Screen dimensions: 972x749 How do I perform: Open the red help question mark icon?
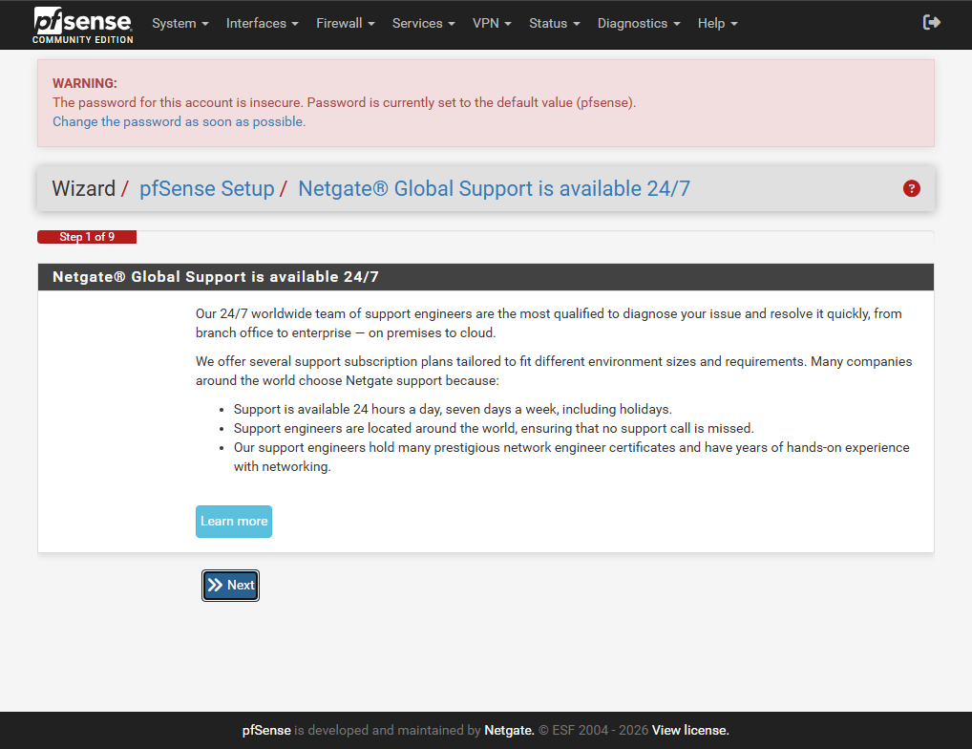coord(911,189)
